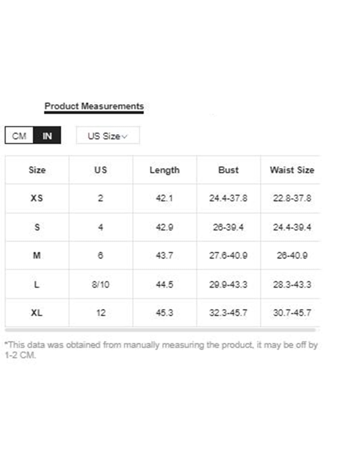Select the XS size row label

[37, 198]
